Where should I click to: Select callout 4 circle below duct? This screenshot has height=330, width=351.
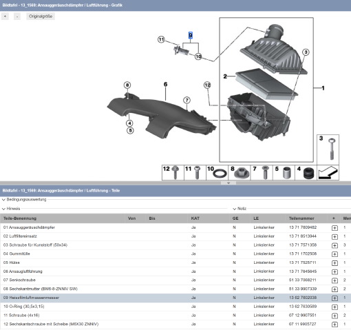point(129,123)
